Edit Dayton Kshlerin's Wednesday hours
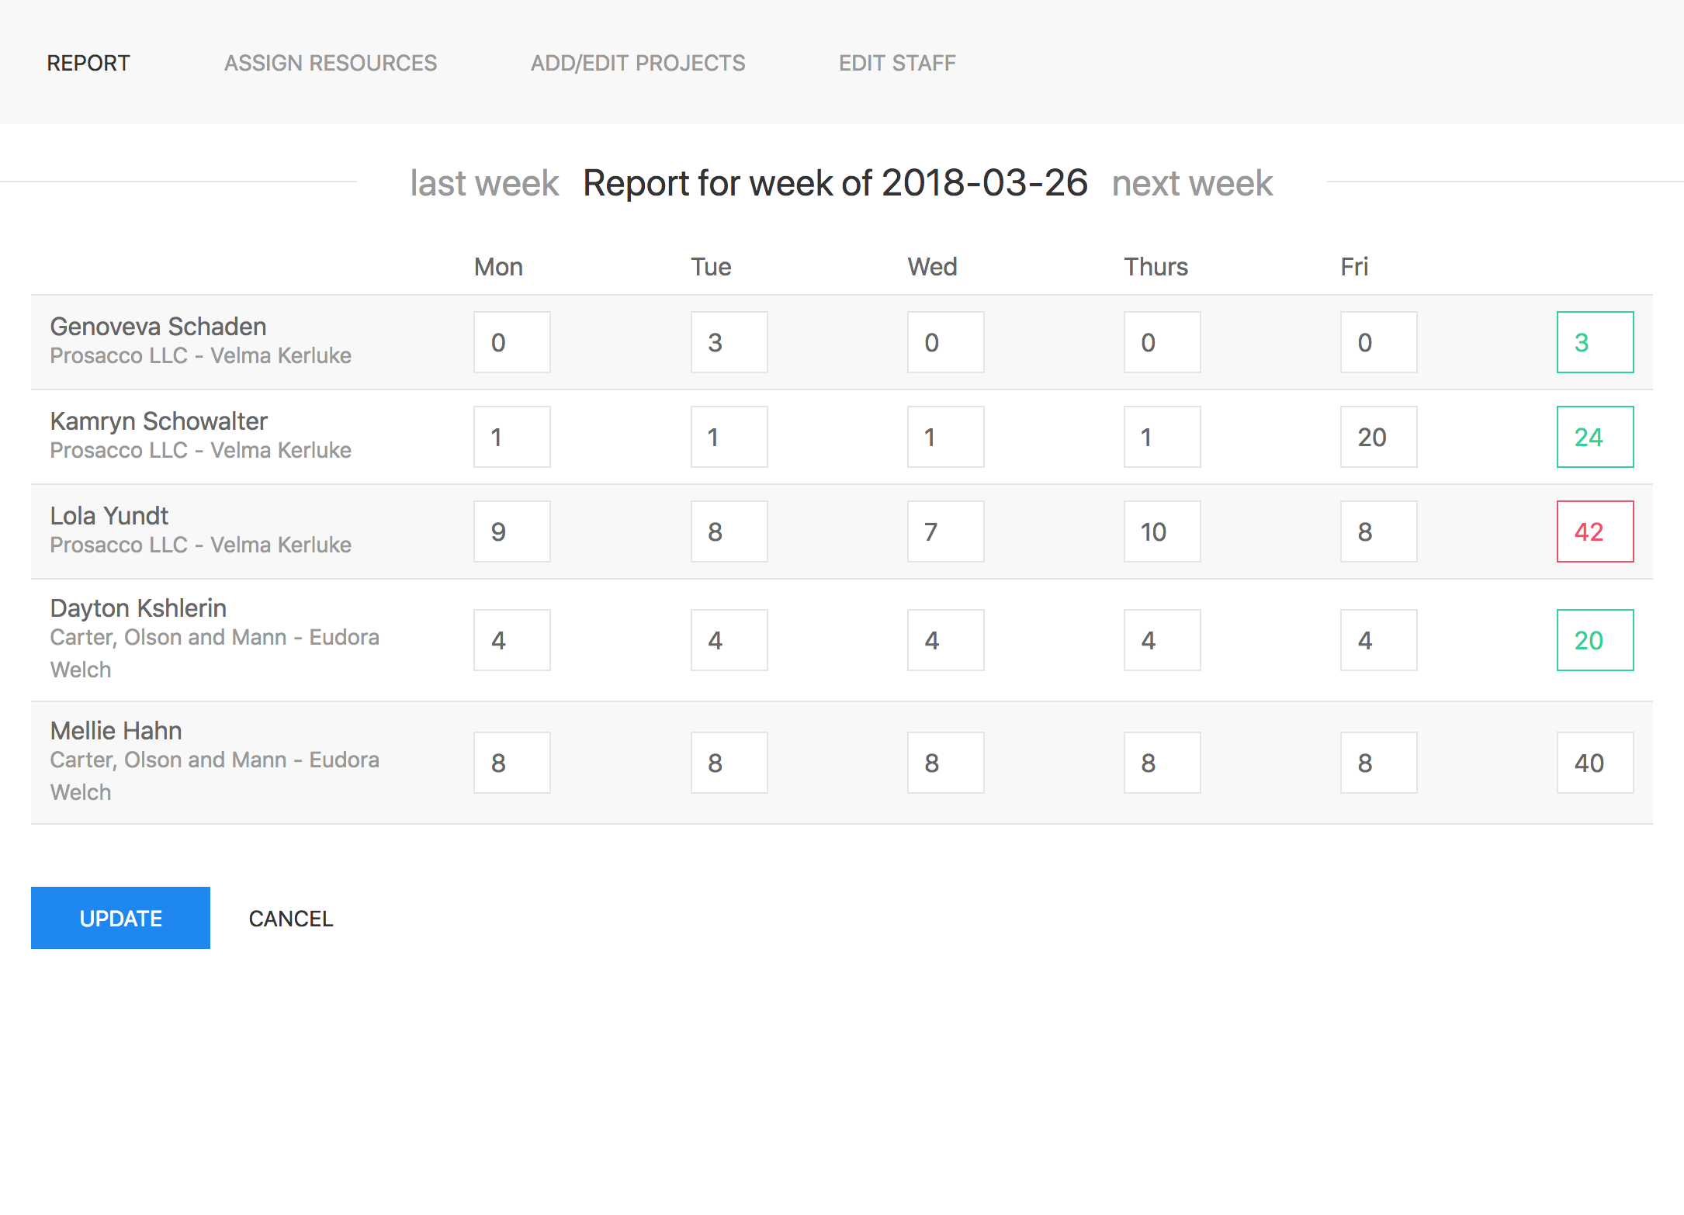 (946, 640)
